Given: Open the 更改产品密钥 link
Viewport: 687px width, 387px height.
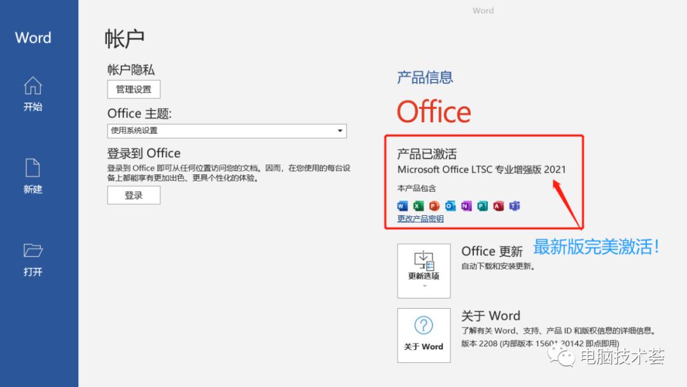Looking at the screenshot, I should coord(420,219).
